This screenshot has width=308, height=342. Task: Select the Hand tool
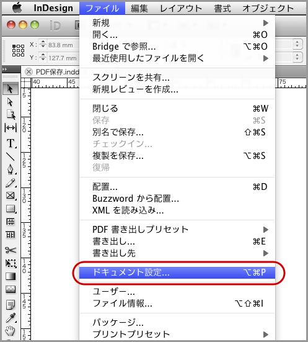tap(11, 331)
